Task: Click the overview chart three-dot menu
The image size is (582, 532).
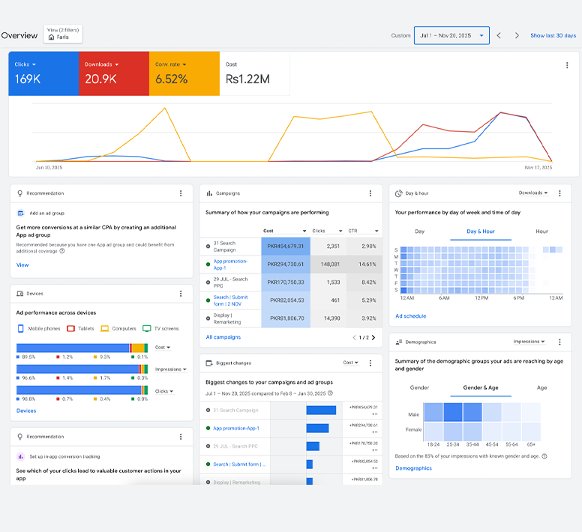Action: [x=566, y=65]
